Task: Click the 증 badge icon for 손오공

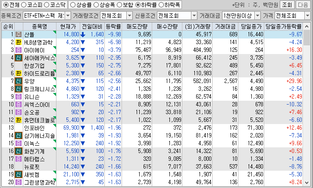Action: pyautogui.click(x=19, y=112)
